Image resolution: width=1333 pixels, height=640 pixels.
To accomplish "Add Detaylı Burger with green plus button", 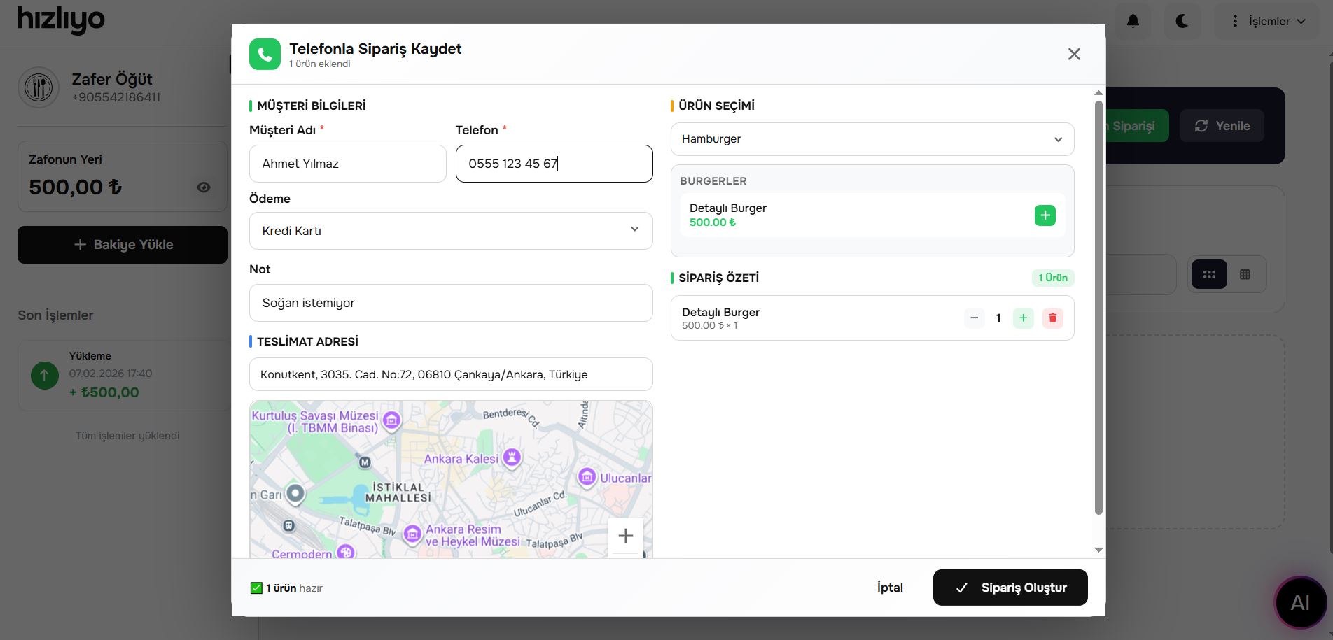I will 1045,215.
